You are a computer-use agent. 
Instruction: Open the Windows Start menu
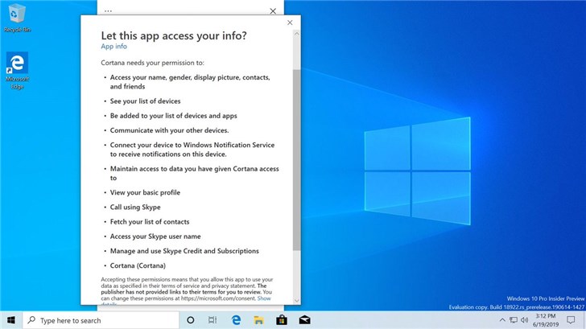10,319
